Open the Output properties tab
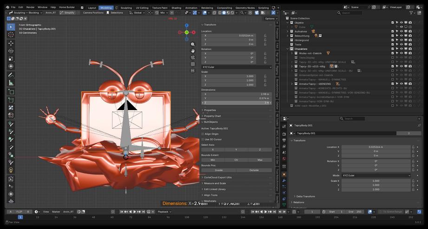Image resolution: width=428 pixels, height=229 pixels. (284, 140)
